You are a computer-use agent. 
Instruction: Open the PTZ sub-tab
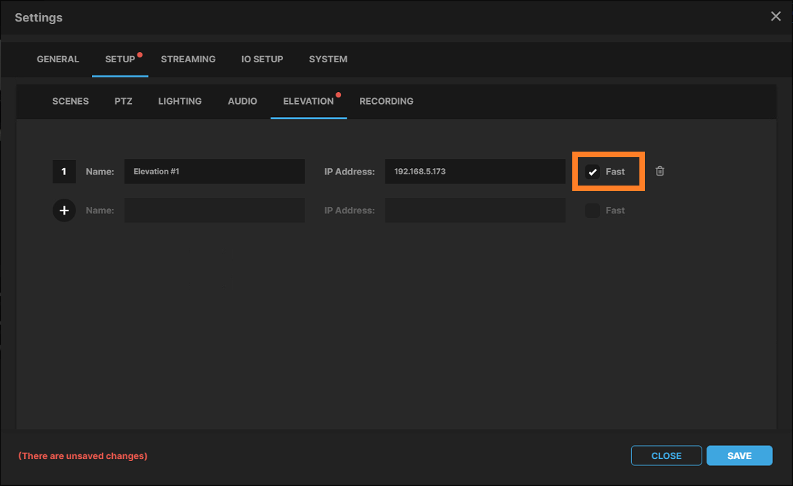[x=123, y=101]
